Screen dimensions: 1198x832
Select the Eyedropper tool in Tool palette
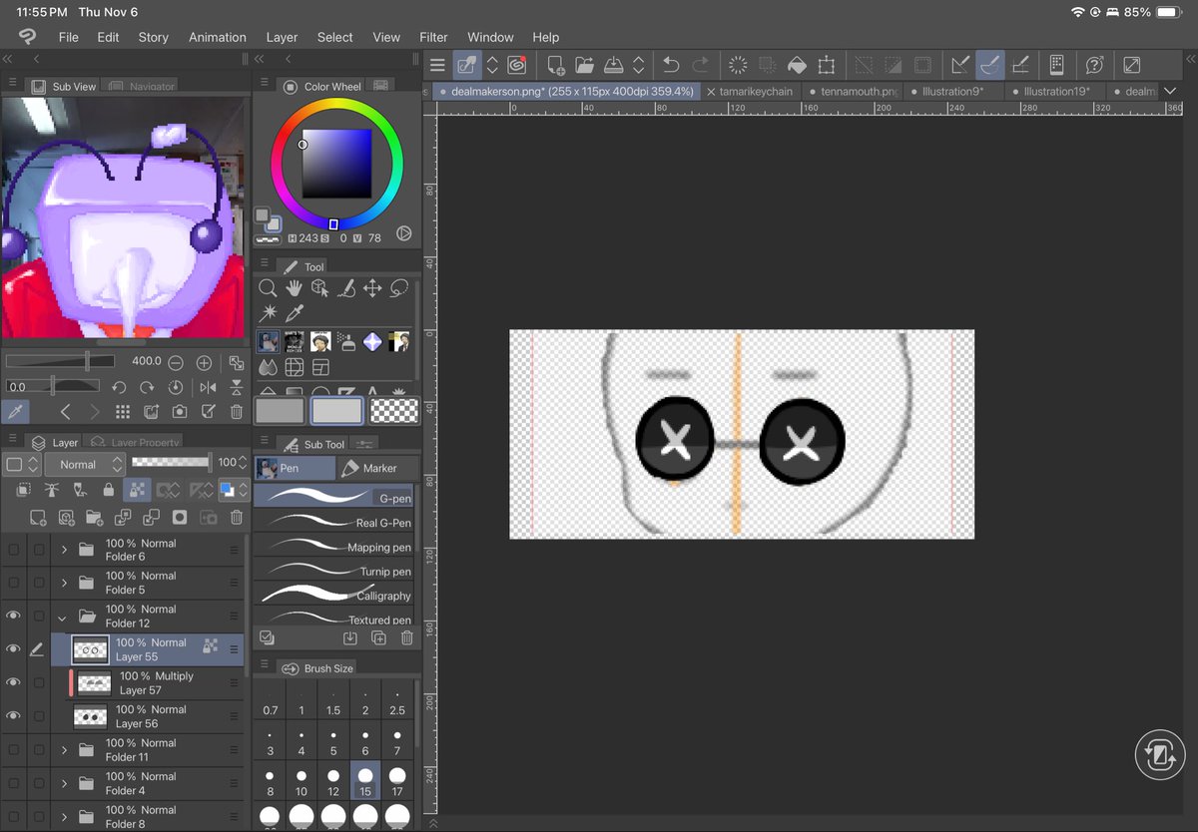(x=294, y=314)
